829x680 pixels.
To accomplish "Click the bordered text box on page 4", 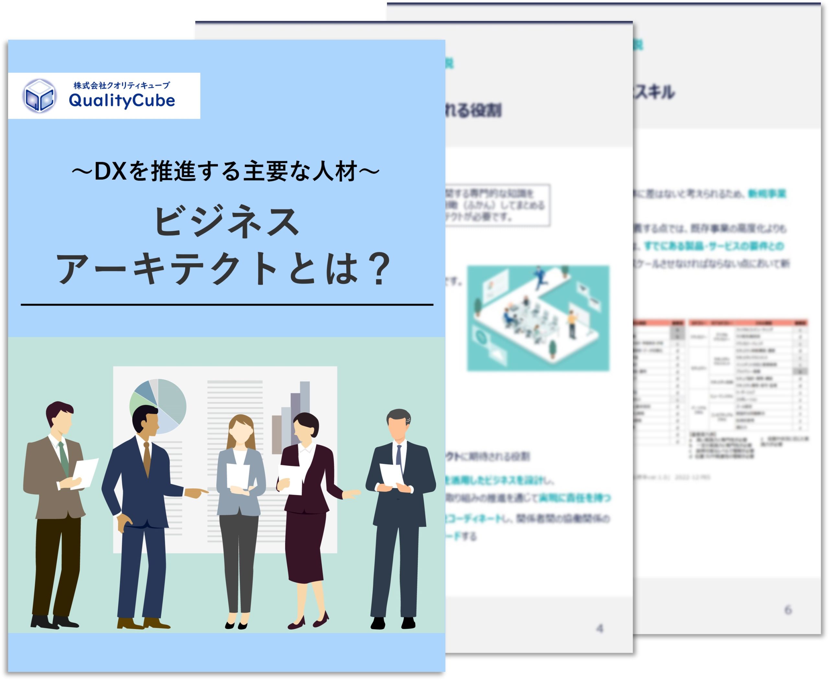I will click(498, 205).
